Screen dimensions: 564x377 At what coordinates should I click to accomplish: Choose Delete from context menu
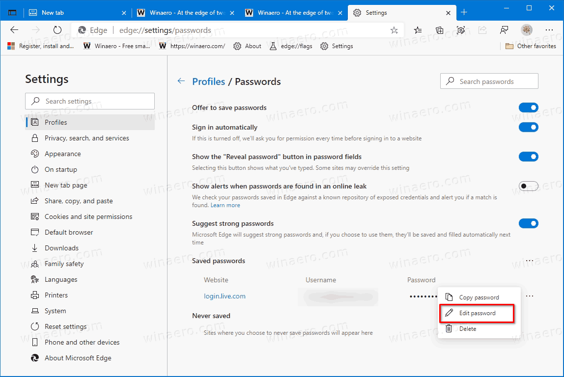coord(479,329)
